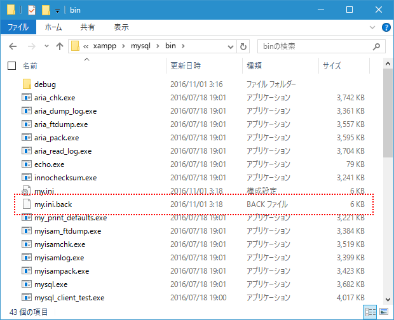Select the mysql_client_test.exe file icon
The image size is (394, 320).
[27, 297]
